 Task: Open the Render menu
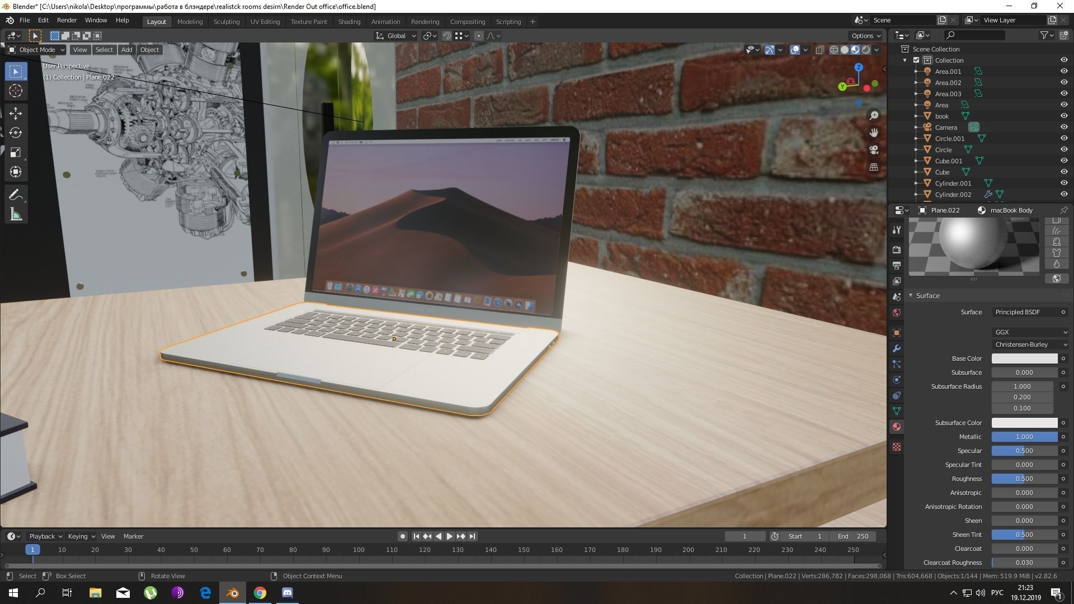[67, 20]
